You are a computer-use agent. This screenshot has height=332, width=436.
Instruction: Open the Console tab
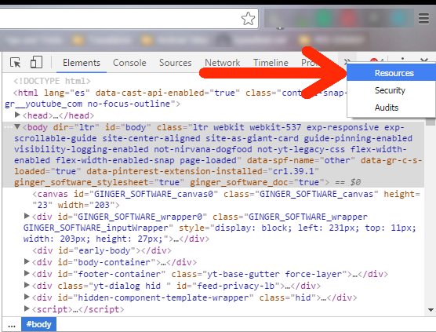(x=129, y=63)
